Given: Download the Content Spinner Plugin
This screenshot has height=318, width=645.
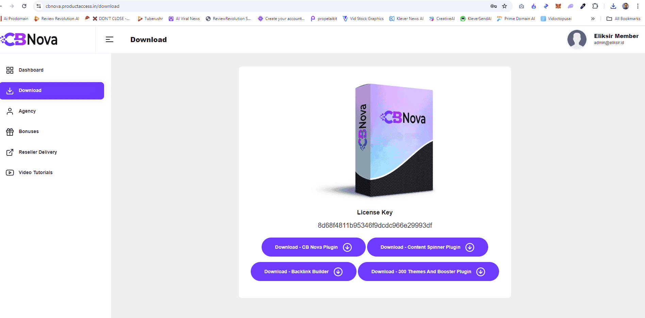Looking at the screenshot, I should point(427,247).
